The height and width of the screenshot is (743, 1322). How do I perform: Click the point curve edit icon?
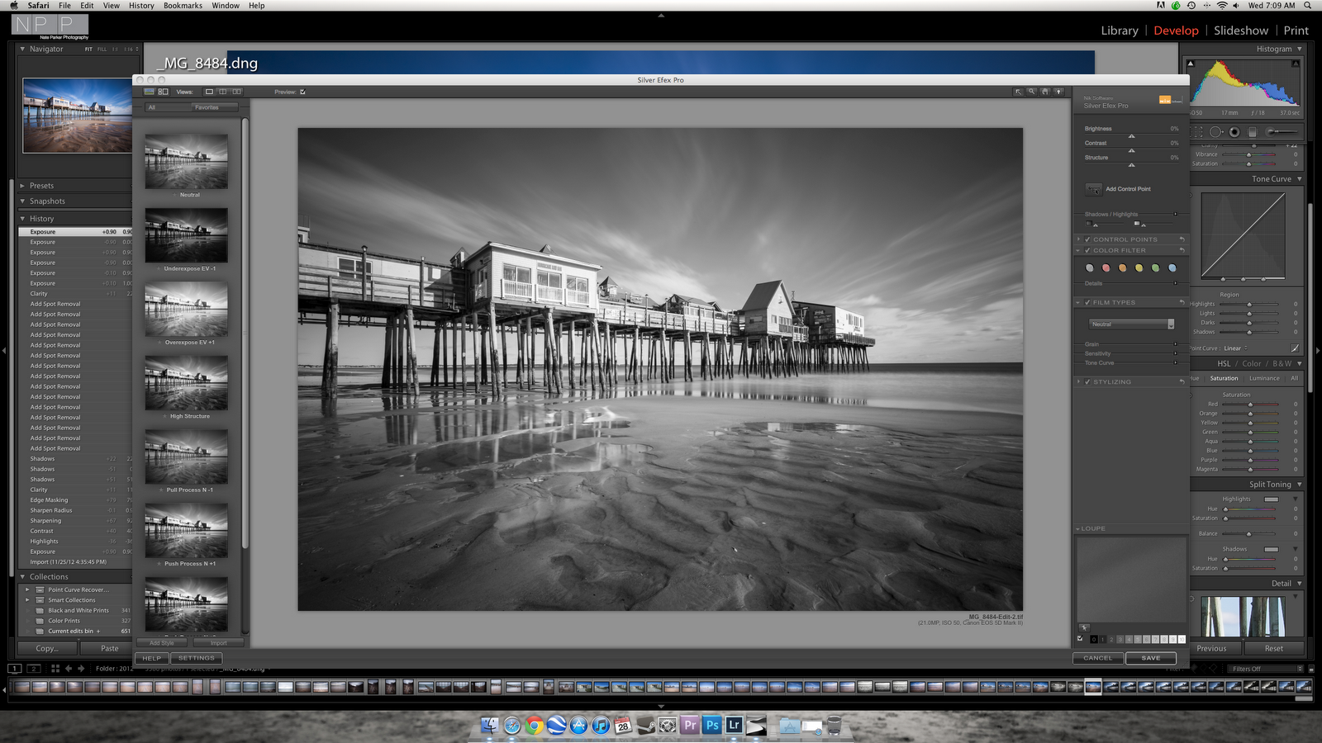(1295, 348)
